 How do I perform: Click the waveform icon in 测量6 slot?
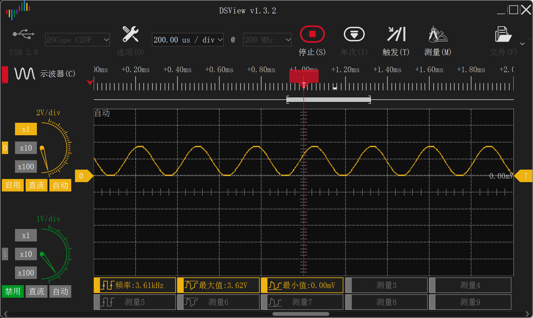[191, 302]
